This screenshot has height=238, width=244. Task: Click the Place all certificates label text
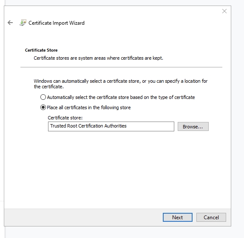(x=89, y=107)
